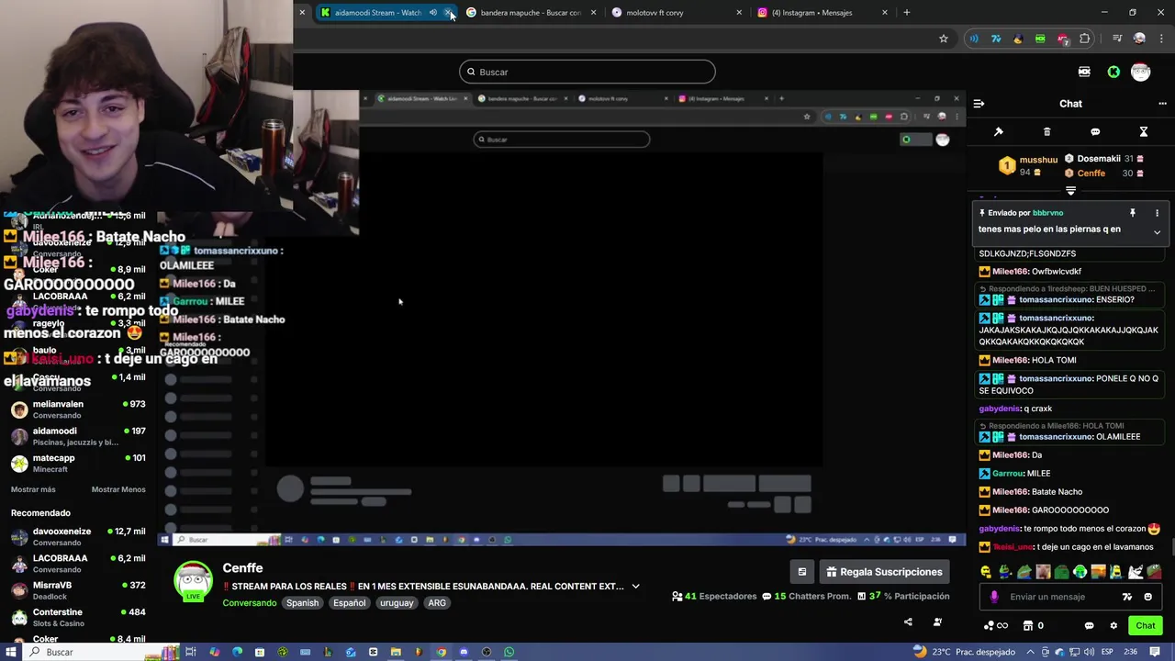Click Mostrar más in sidebar

(x=33, y=489)
